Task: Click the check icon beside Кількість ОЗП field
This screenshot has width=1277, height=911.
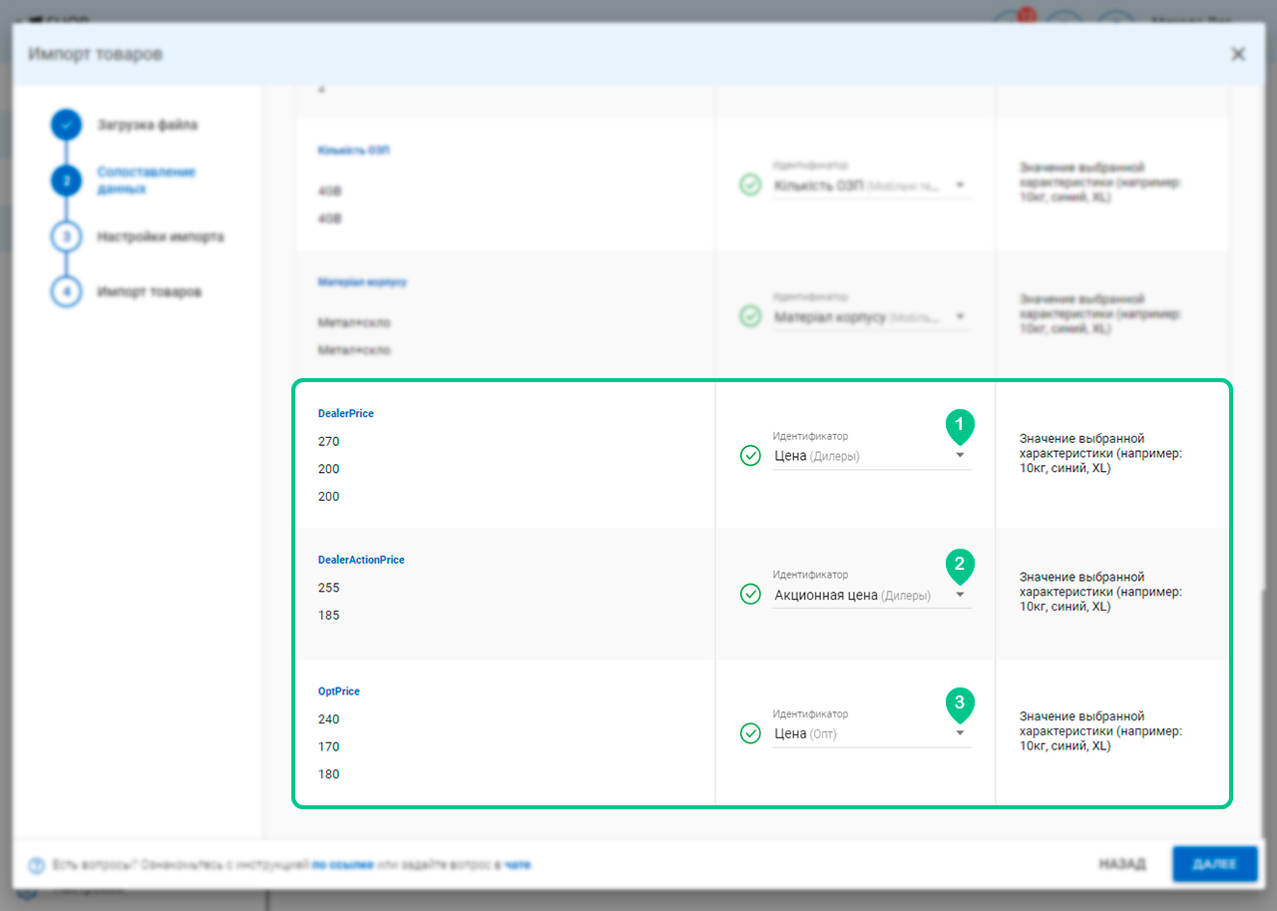Action: (x=750, y=186)
